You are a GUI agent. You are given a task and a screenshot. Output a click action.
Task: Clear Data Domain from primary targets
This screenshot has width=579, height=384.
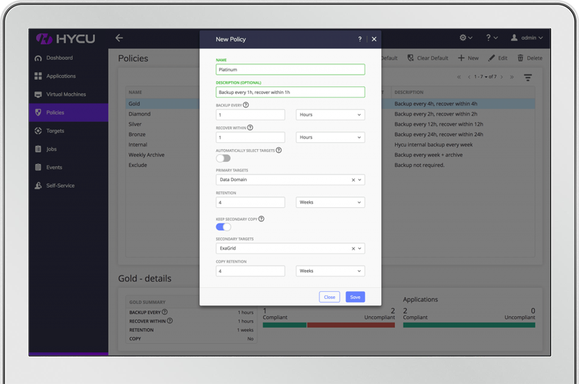tap(353, 180)
